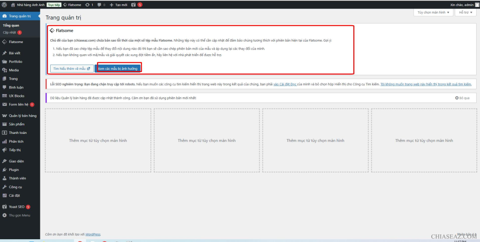480x242 pixels.
Task: Select Cập nhật submenu under Trang quản trị
Action: 9,32
